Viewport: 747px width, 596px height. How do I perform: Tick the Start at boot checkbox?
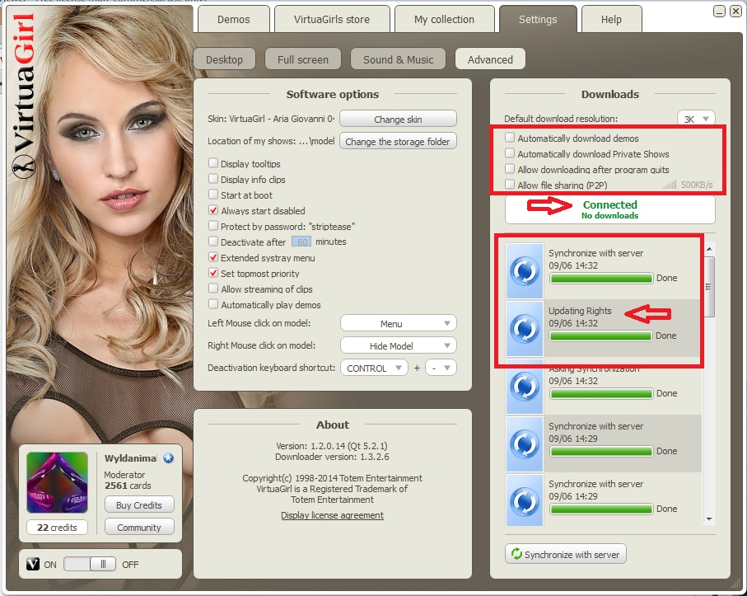tap(213, 195)
